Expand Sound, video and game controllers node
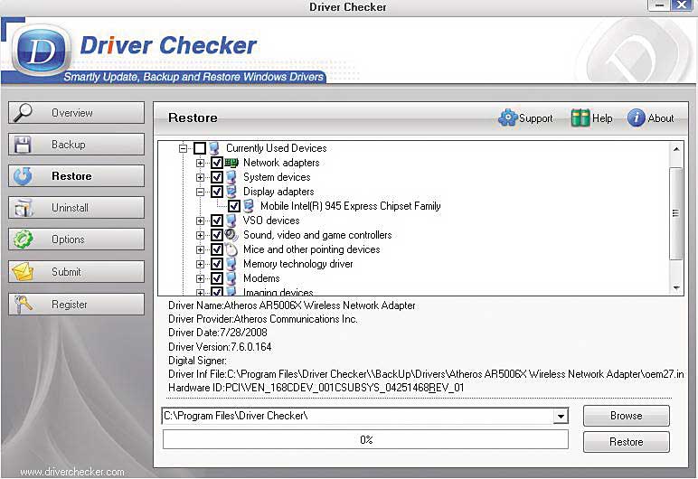Screen dimensions: 698x479 pyautogui.click(x=201, y=235)
